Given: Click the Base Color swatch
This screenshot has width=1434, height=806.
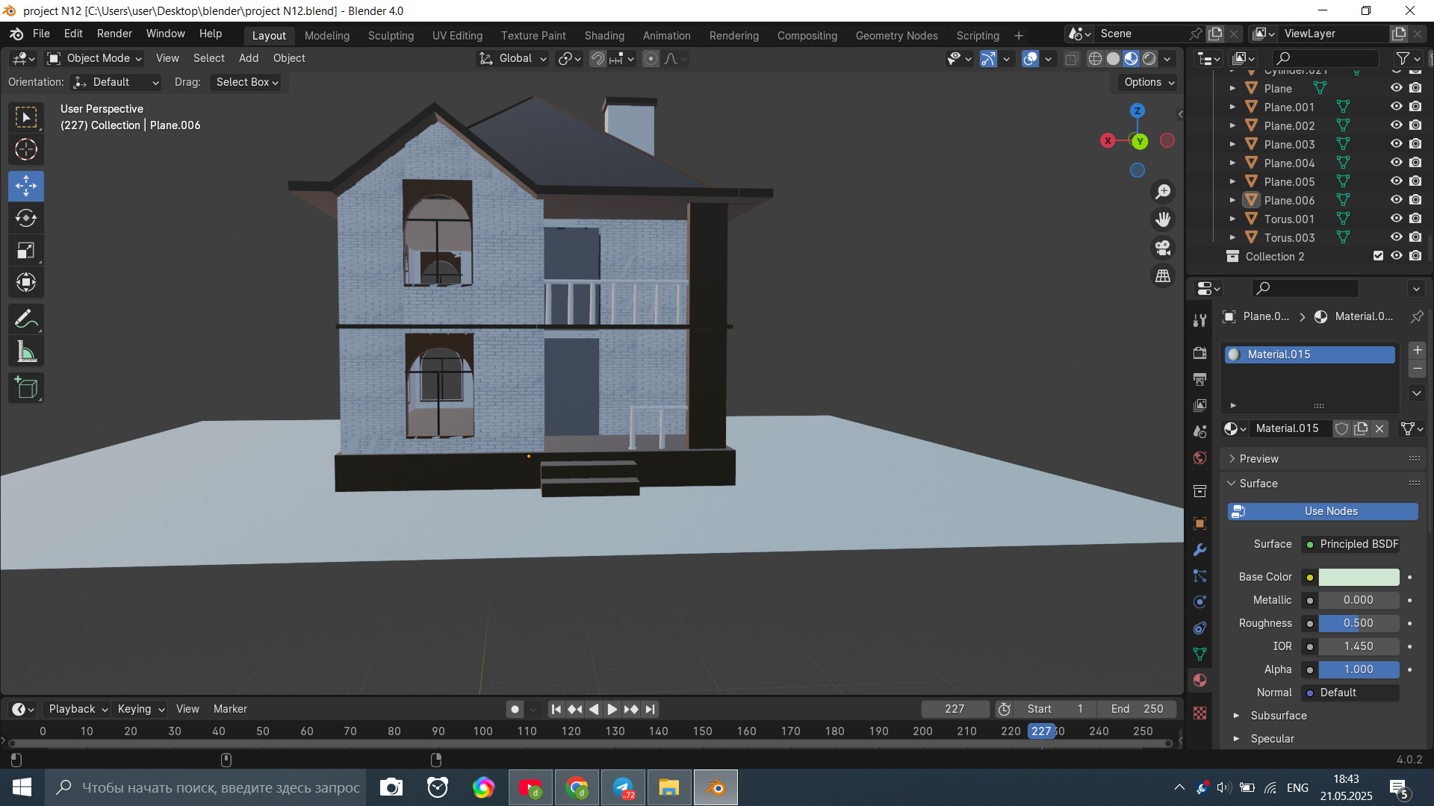Looking at the screenshot, I should [1359, 577].
